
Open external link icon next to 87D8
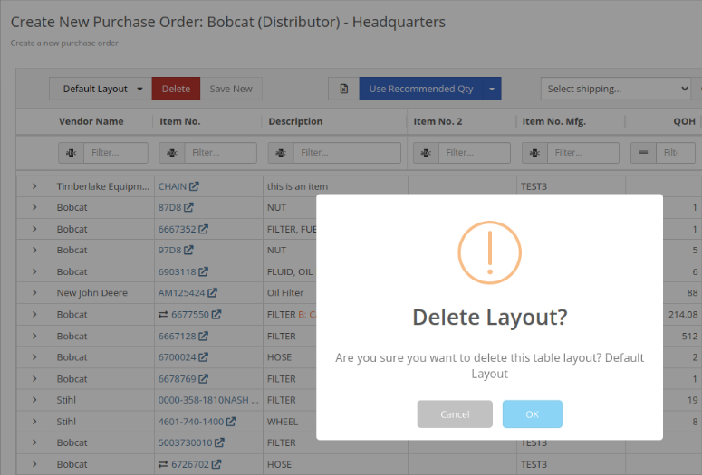189,207
